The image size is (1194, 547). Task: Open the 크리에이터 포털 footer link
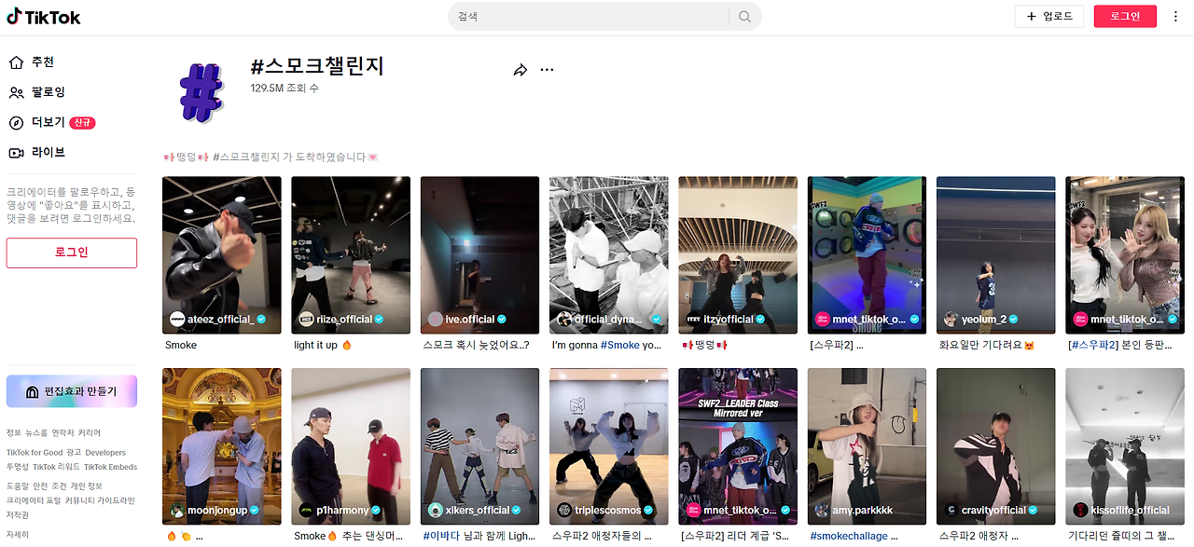pos(34,500)
